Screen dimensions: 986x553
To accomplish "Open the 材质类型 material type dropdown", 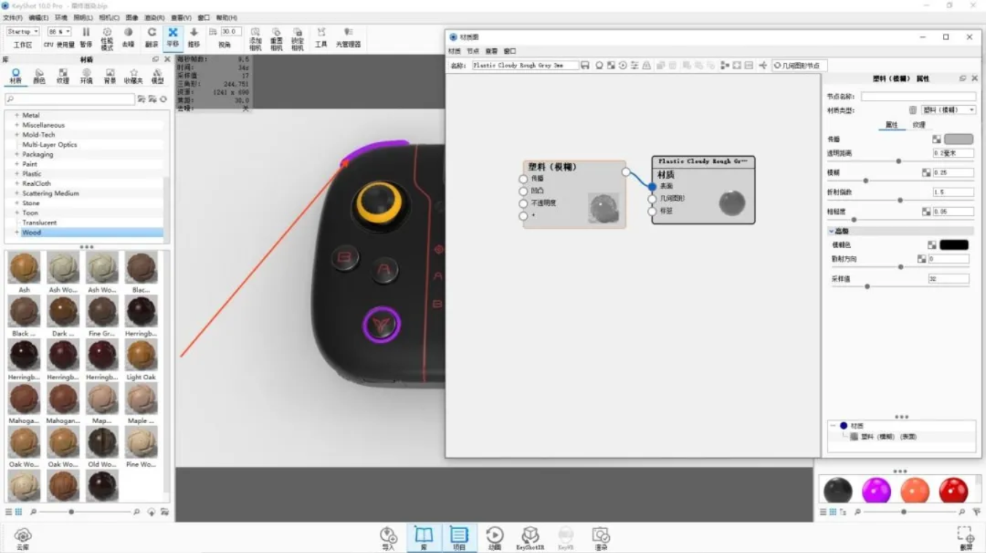I will pos(948,110).
